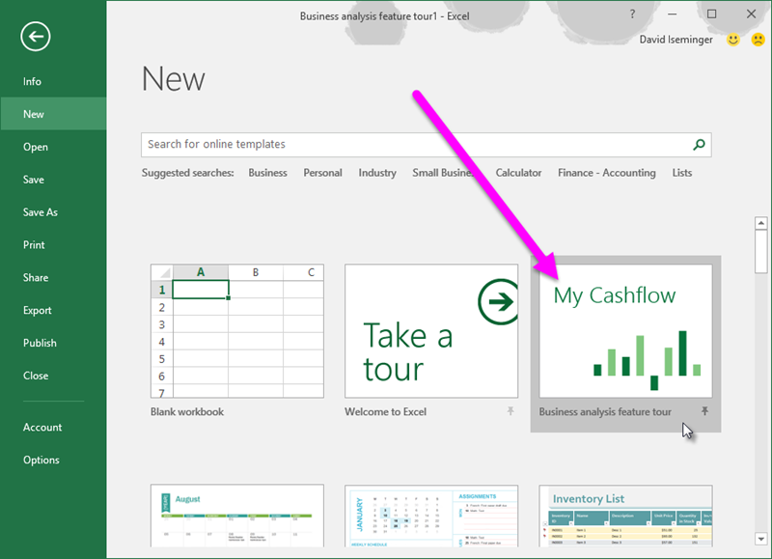Click the vertical scrollbar thumb
The height and width of the screenshot is (559, 772).
(x=761, y=251)
